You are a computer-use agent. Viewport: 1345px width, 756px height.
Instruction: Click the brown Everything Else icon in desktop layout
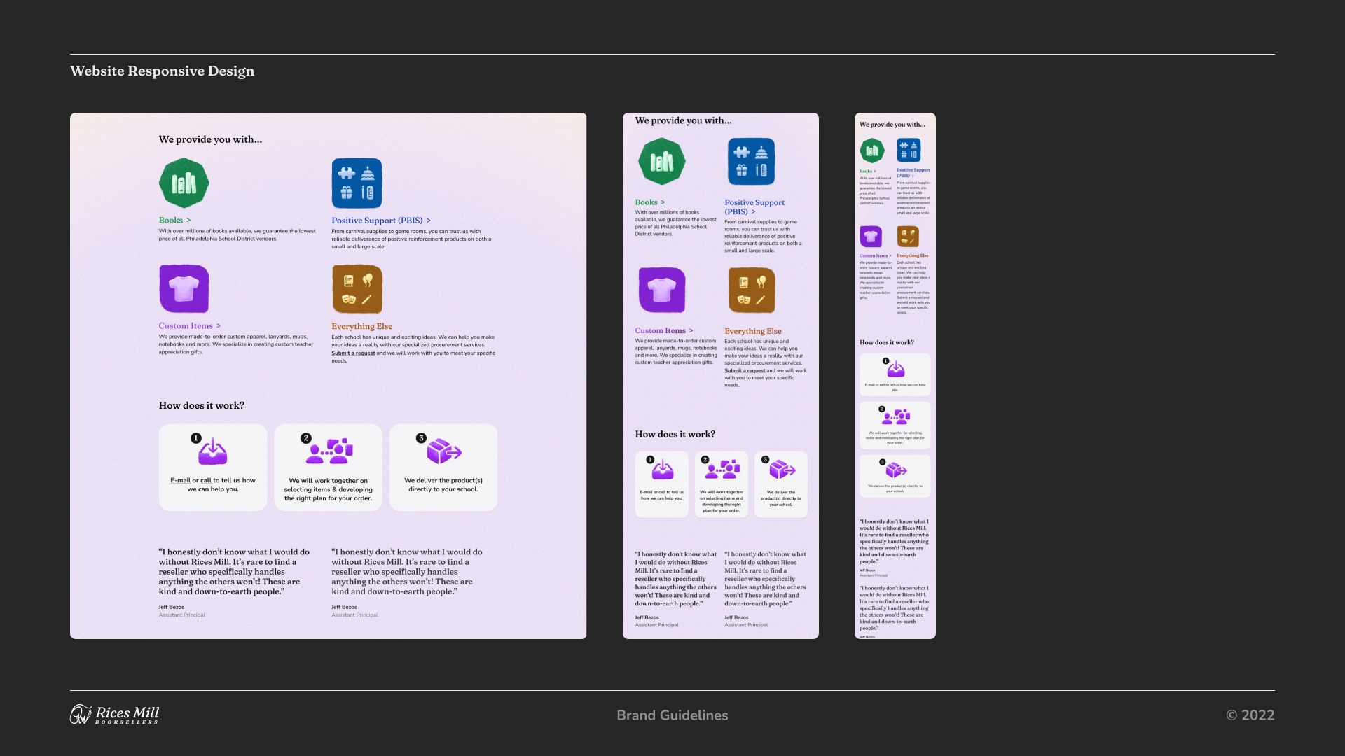357,289
